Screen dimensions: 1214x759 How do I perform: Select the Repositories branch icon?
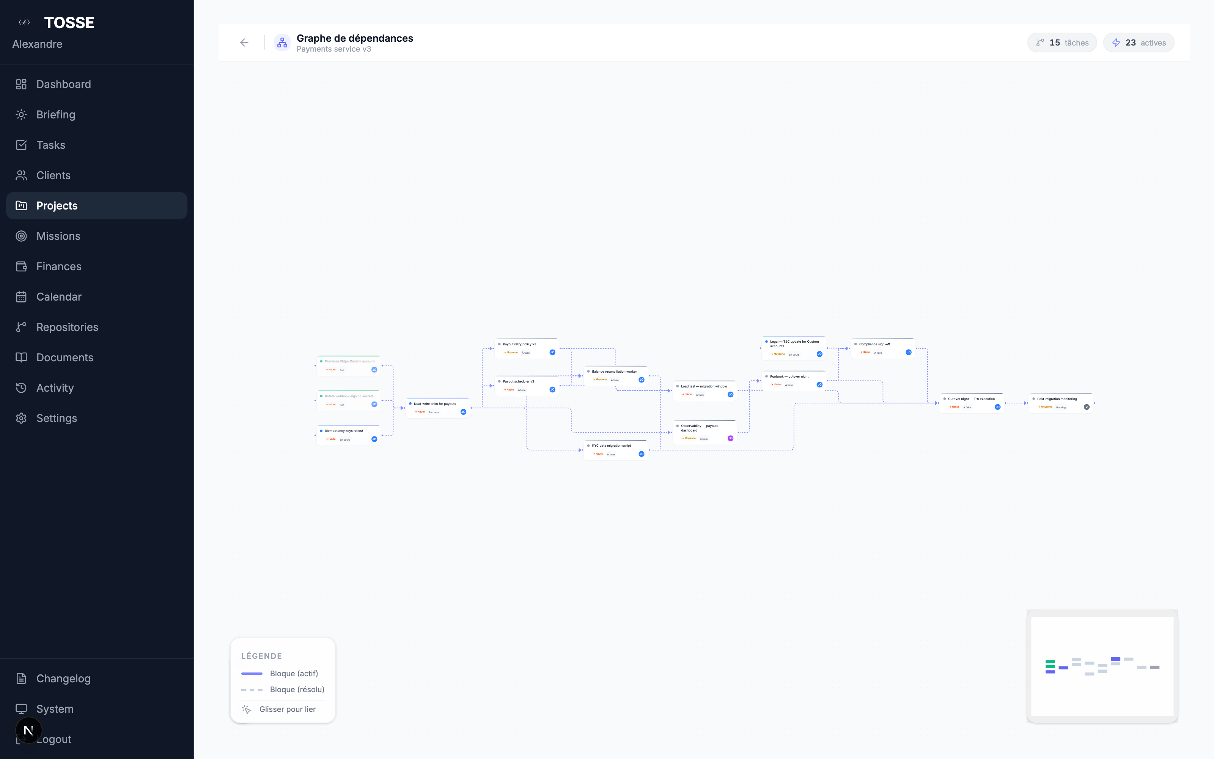21,327
